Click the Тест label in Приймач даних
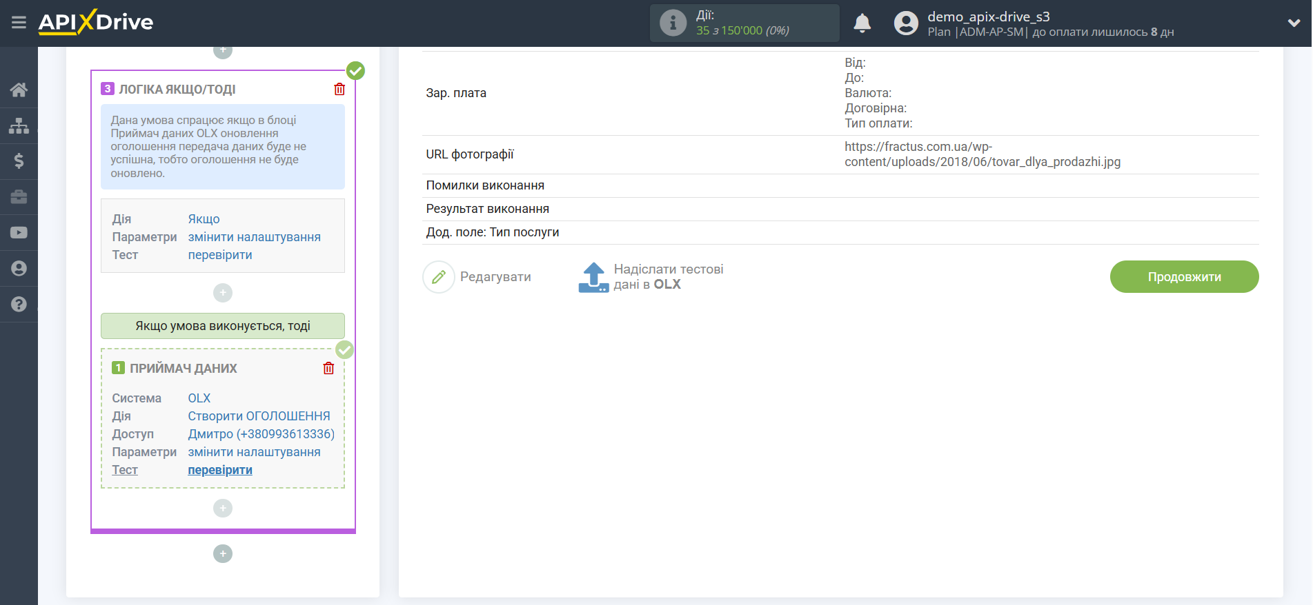Viewport: 1313px width, 605px height. (125, 470)
